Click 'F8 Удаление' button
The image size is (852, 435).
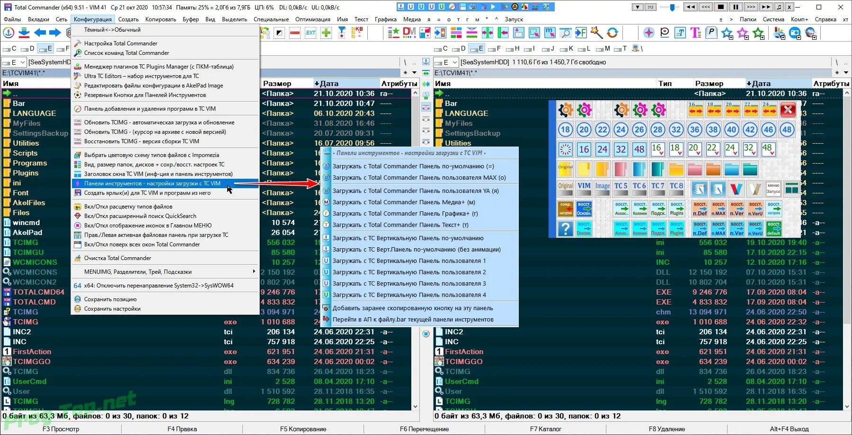coord(666,429)
